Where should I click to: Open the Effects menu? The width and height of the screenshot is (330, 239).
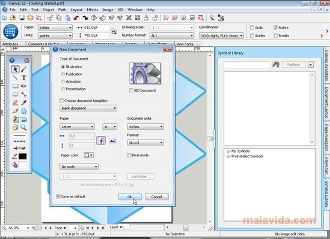[x=93, y=10]
